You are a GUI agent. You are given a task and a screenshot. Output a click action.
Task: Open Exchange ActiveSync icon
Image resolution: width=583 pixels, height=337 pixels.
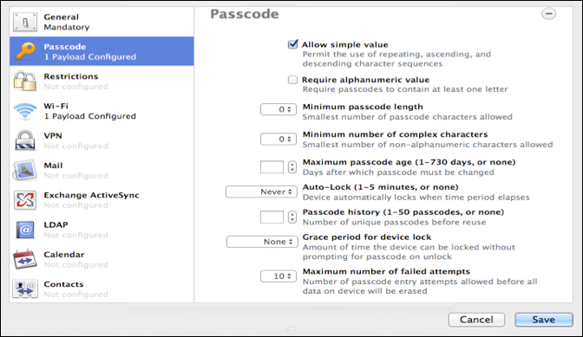click(x=25, y=200)
